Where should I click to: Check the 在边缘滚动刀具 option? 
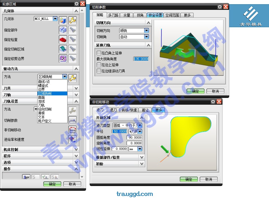click(x=99, y=71)
